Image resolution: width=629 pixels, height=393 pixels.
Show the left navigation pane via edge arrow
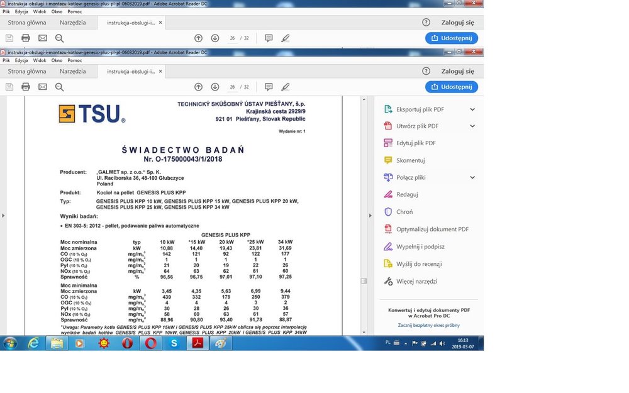3,216
